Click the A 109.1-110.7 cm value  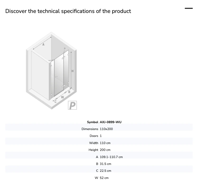(x=111, y=157)
